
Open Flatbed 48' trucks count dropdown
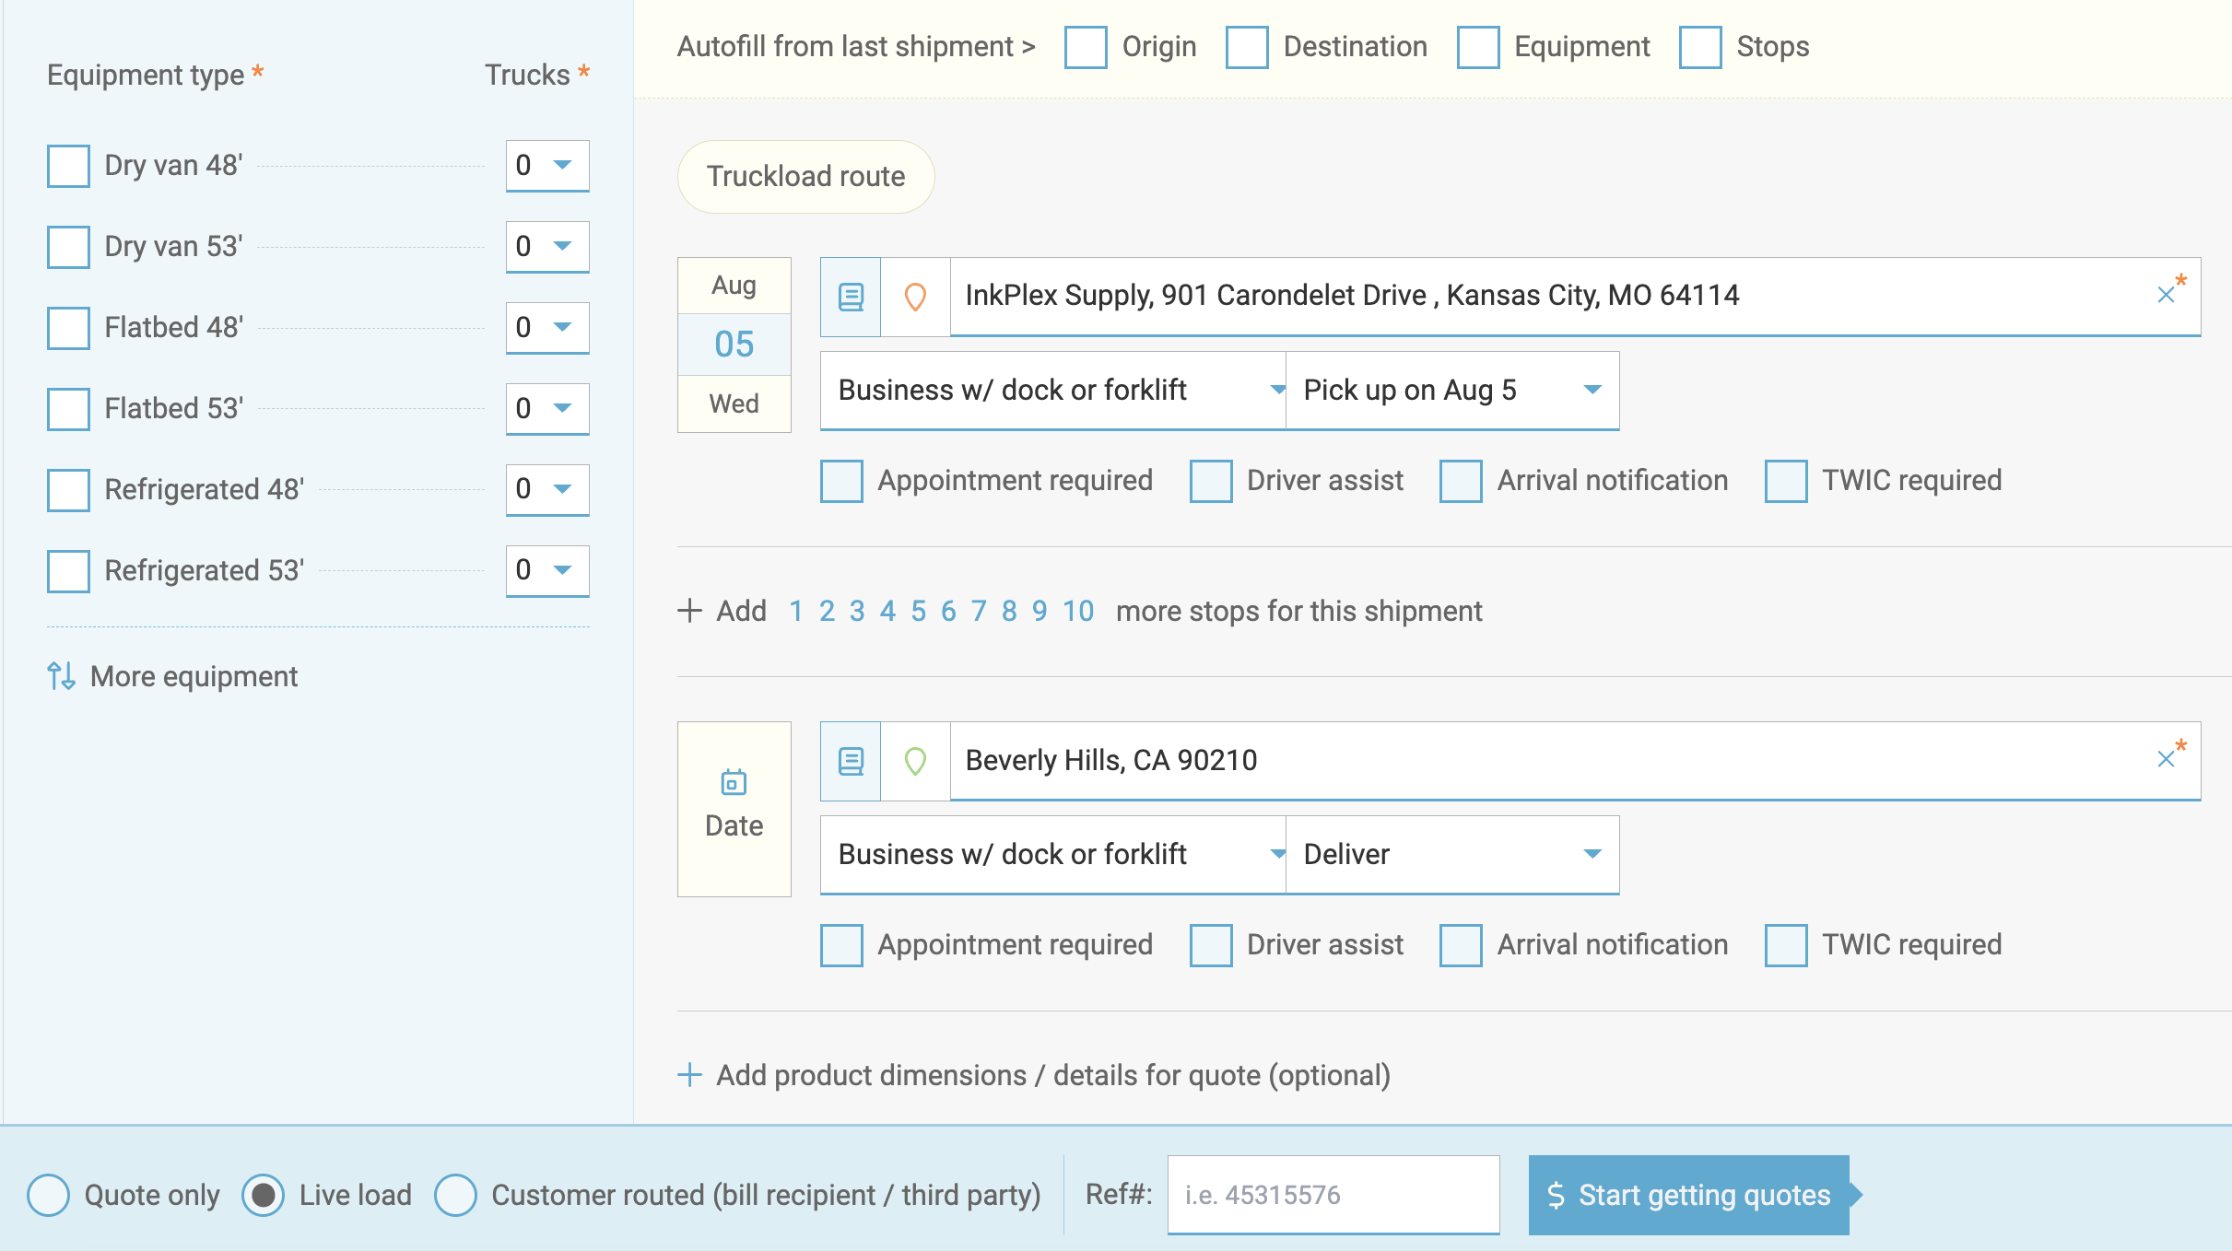pos(547,328)
